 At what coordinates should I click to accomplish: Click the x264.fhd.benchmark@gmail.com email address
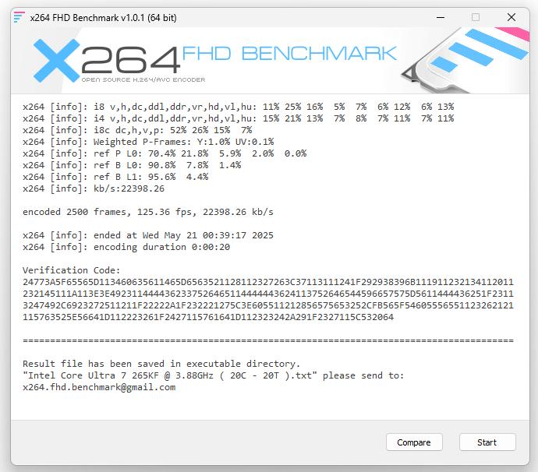click(99, 387)
